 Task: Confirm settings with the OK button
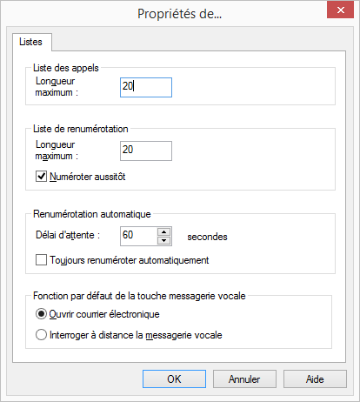(174, 379)
